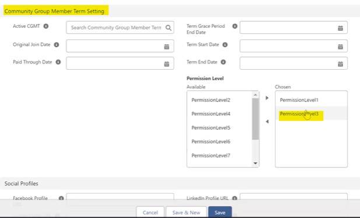
Task: Click the Save & New button
Action: click(x=186, y=212)
